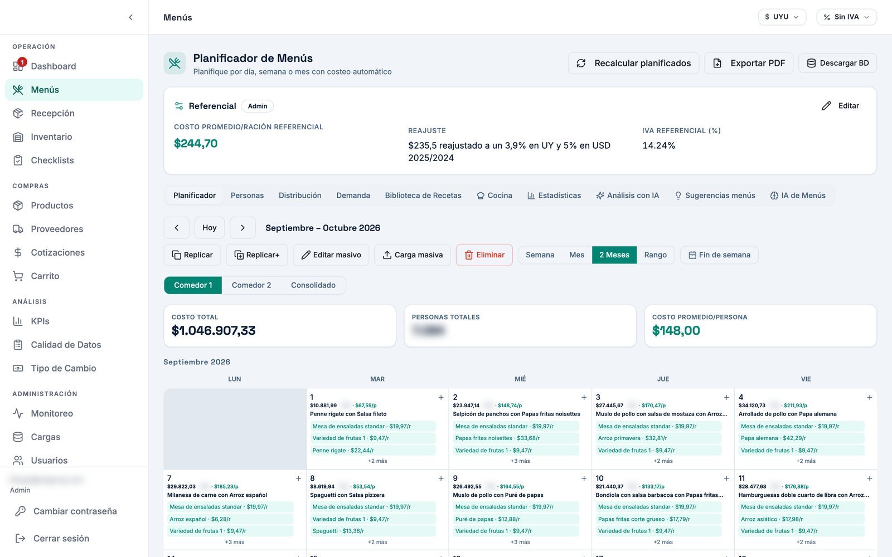Switch to the Biblioteca de Recetas tab

423,196
